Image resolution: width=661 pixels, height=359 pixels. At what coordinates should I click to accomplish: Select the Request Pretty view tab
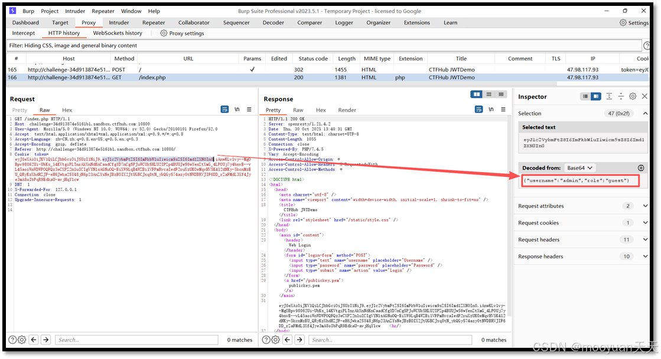[20, 110]
